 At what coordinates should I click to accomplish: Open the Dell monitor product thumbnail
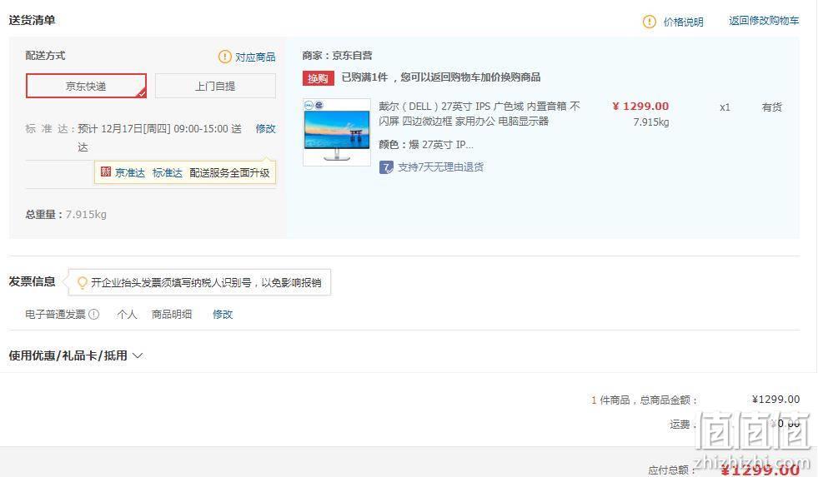pos(337,132)
